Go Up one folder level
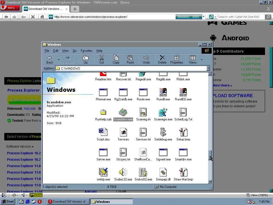Screen dimensions: 273x205 pos(86,60)
